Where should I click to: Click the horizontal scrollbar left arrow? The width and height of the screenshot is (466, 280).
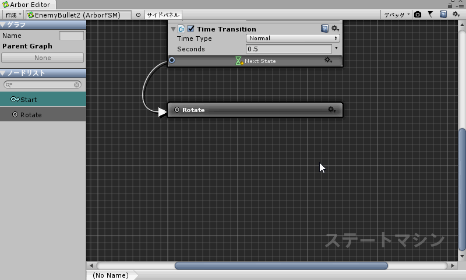coord(91,266)
